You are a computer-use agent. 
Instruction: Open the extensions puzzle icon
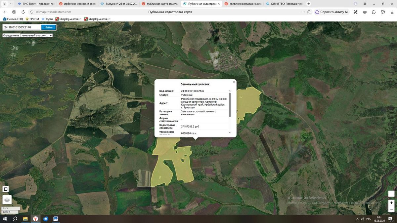374,12
